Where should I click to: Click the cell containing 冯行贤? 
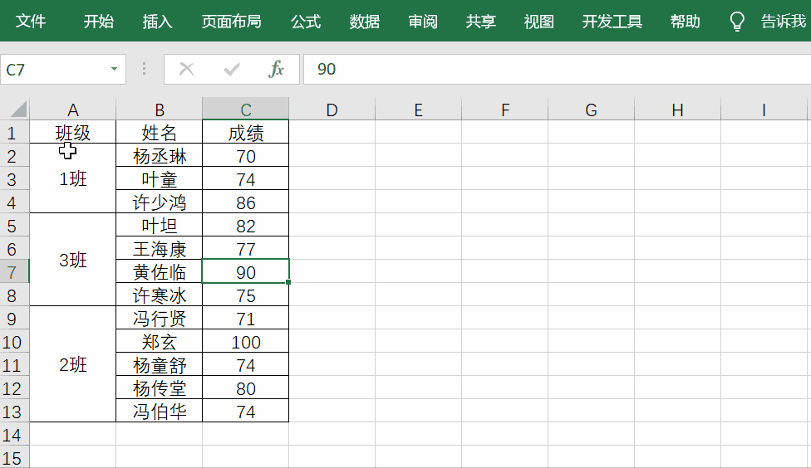[x=160, y=318]
